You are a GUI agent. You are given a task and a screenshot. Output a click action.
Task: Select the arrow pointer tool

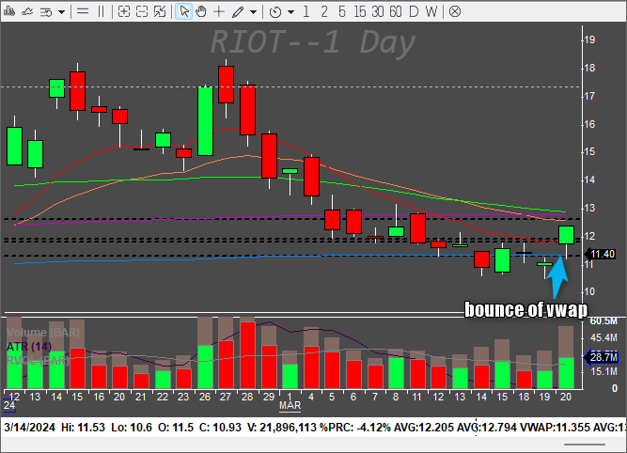(184, 11)
